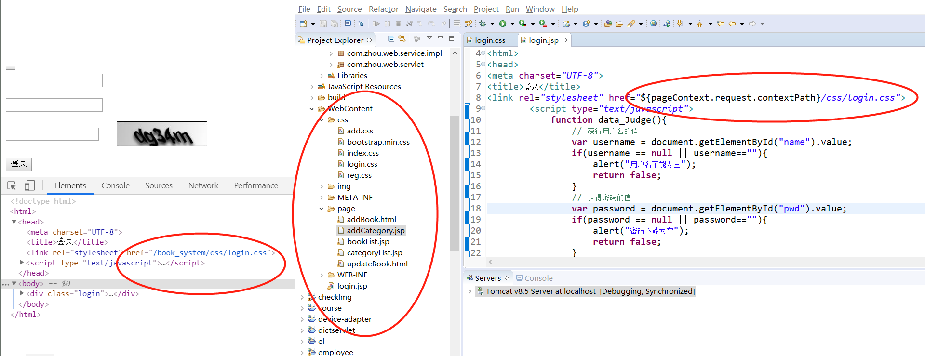Screen dimensions: 925x356
Task: Select bookList.jsp in the page folder
Action: coord(363,242)
